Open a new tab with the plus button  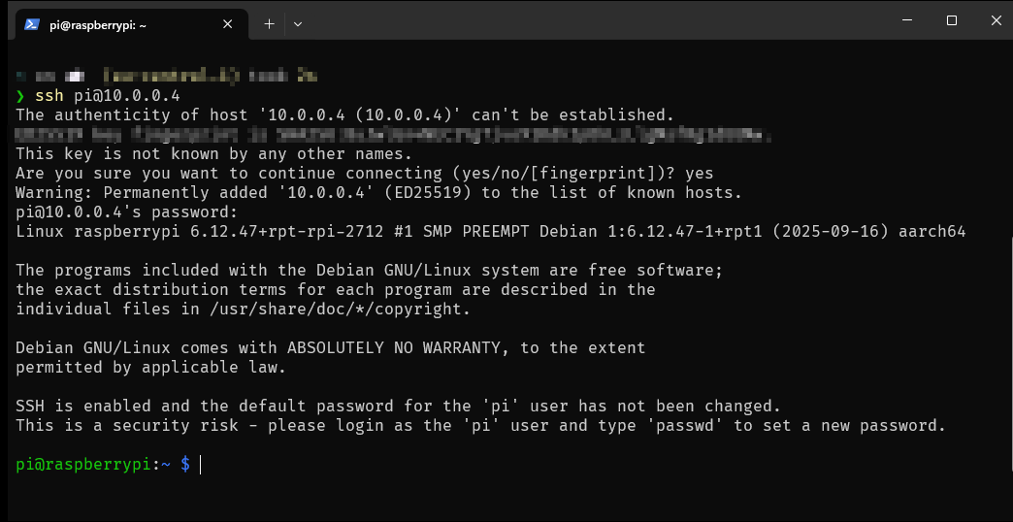(269, 23)
